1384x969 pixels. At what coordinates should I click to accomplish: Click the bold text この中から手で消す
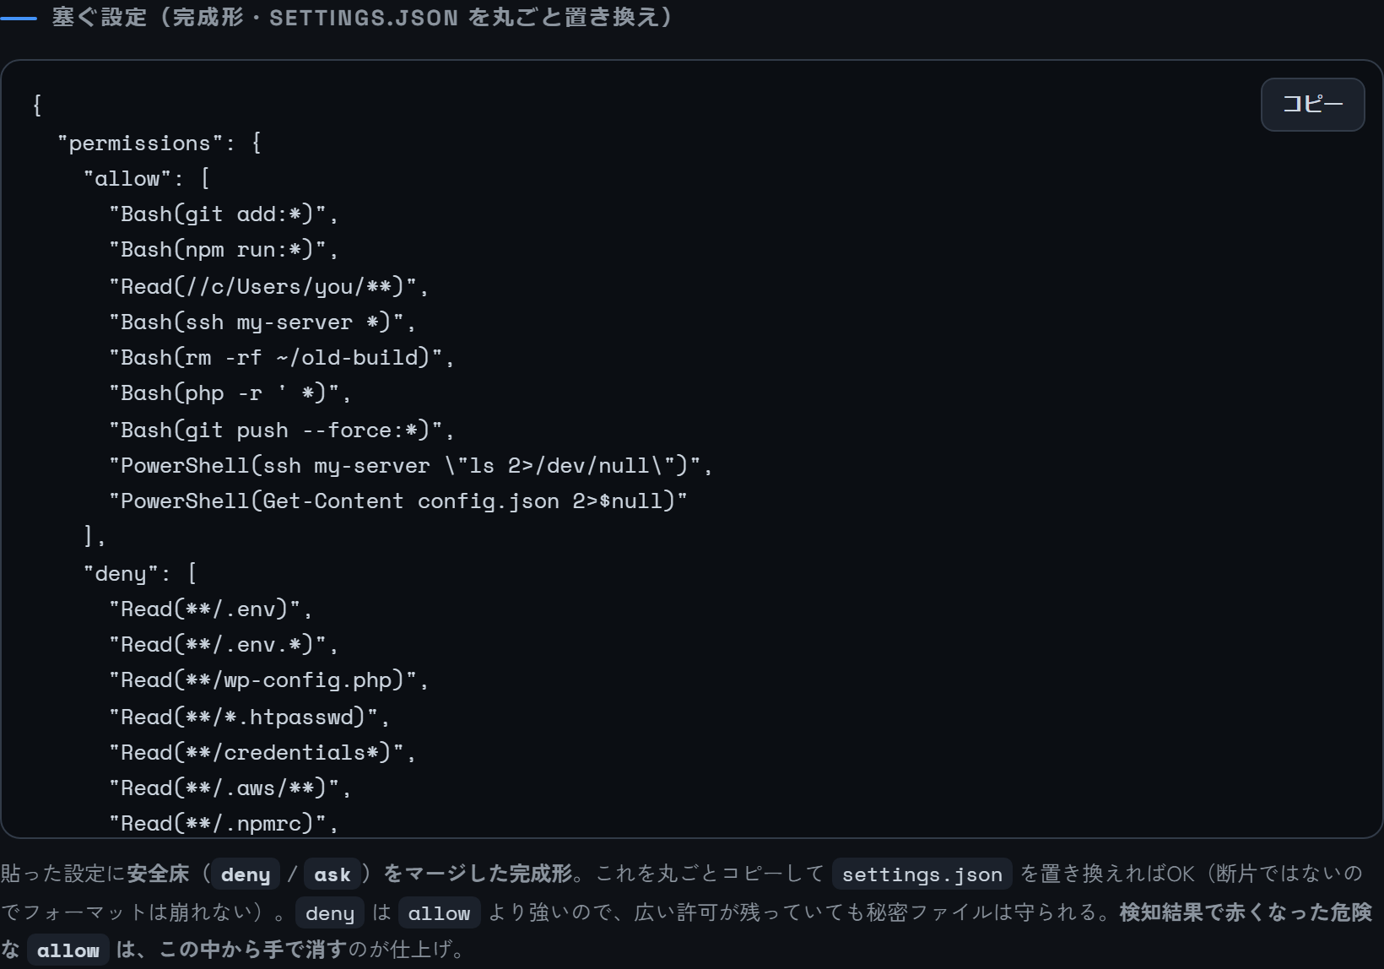253,950
